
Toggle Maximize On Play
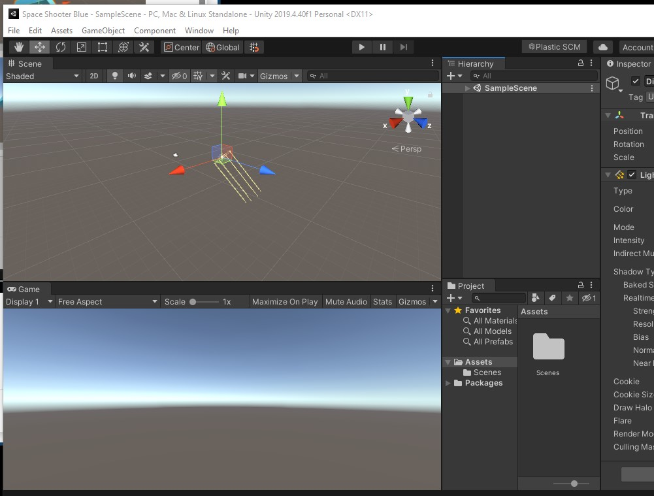point(285,302)
